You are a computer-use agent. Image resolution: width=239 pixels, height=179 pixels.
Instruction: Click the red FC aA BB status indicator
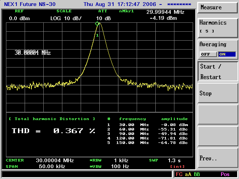click(x=187, y=174)
